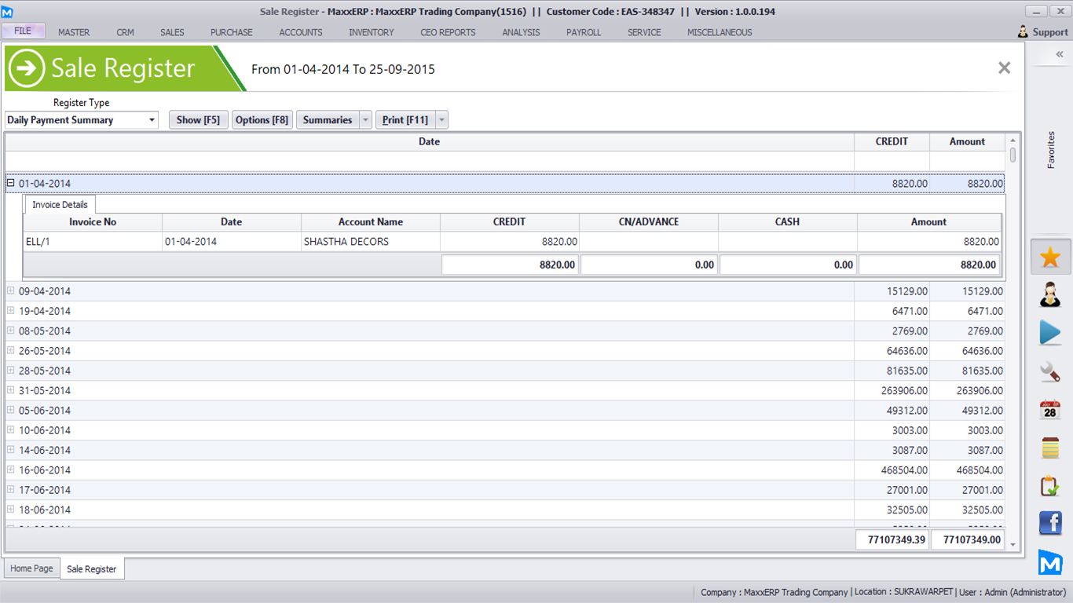Open the clipboard tasks icon

pyautogui.click(x=1050, y=486)
